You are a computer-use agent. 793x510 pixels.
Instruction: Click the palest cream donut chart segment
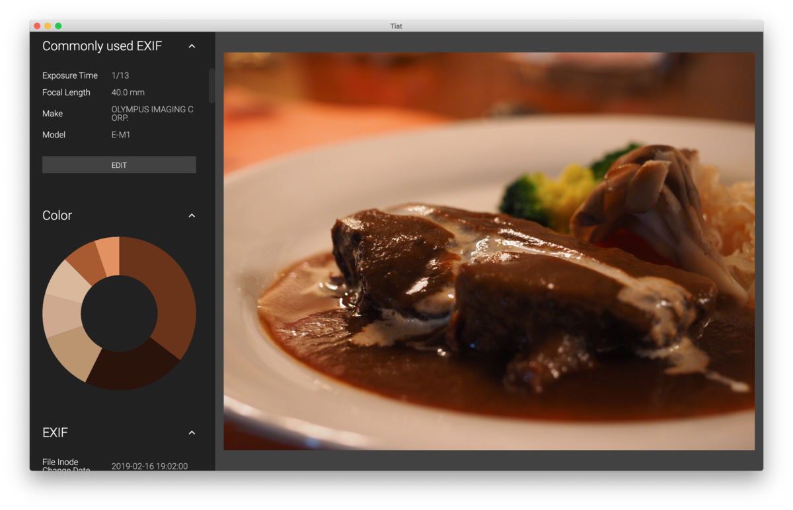click(69, 283)
